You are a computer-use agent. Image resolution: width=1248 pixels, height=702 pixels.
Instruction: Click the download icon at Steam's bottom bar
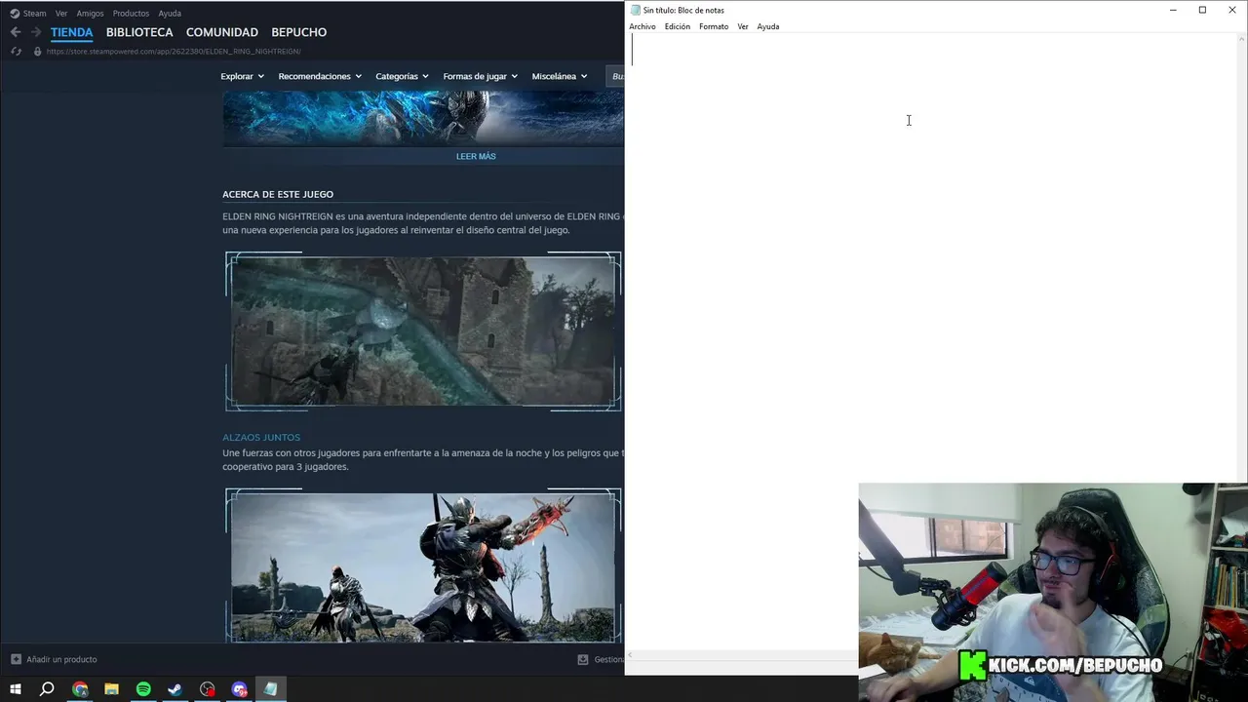(x=583, y=659)
